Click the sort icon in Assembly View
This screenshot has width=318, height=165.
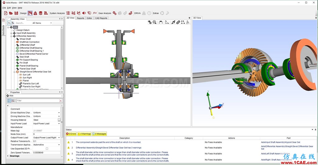click(x=13, y=23)
